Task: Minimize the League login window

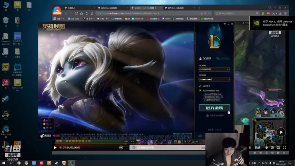Action: 228,24
